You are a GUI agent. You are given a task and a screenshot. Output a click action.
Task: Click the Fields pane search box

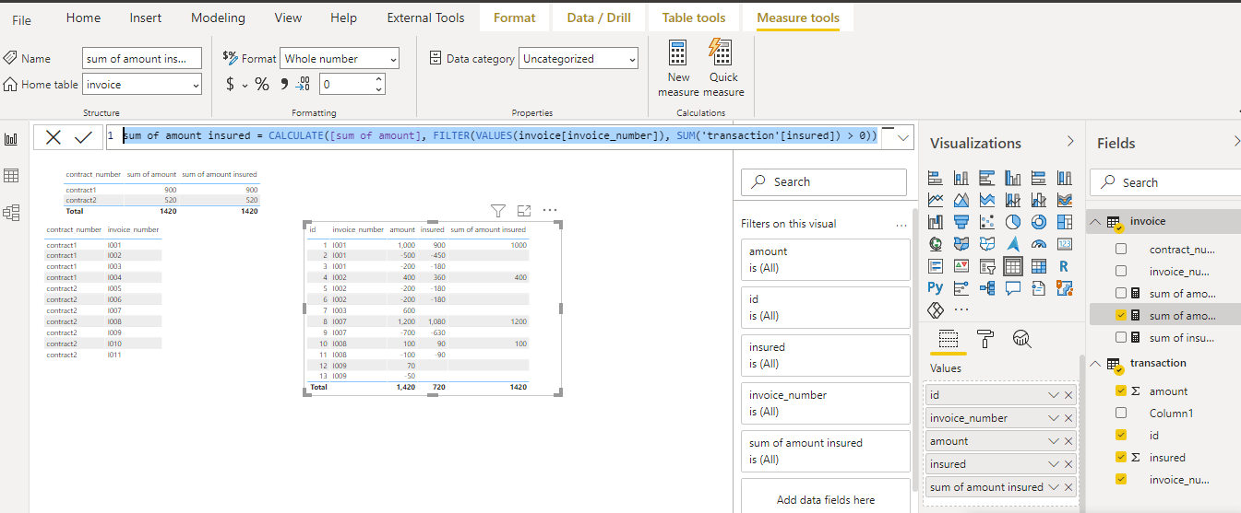coord(1164,182)
